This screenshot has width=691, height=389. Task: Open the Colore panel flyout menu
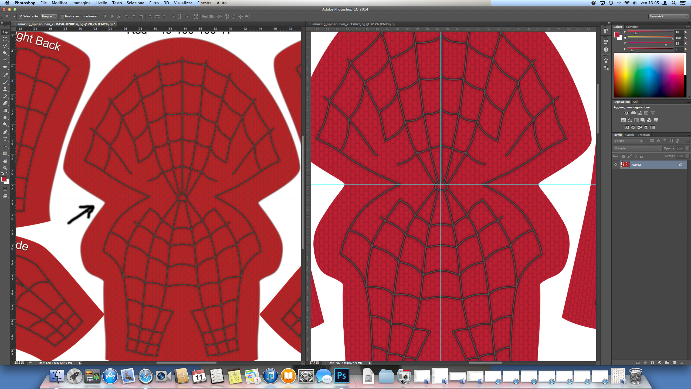click(x=687, y=27)
